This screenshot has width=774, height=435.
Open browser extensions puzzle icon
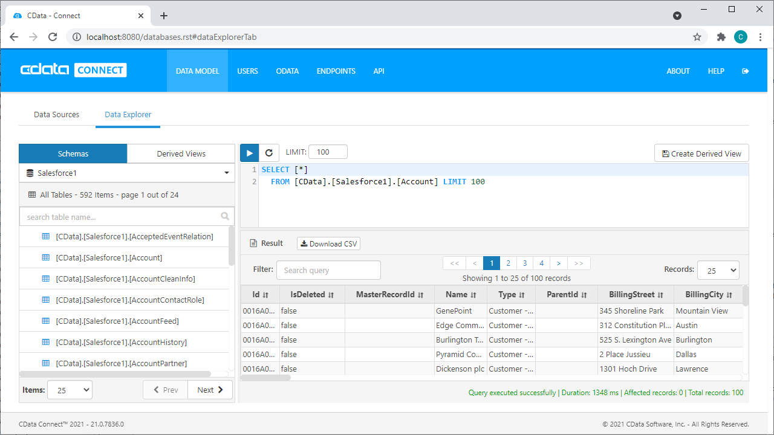721,37
